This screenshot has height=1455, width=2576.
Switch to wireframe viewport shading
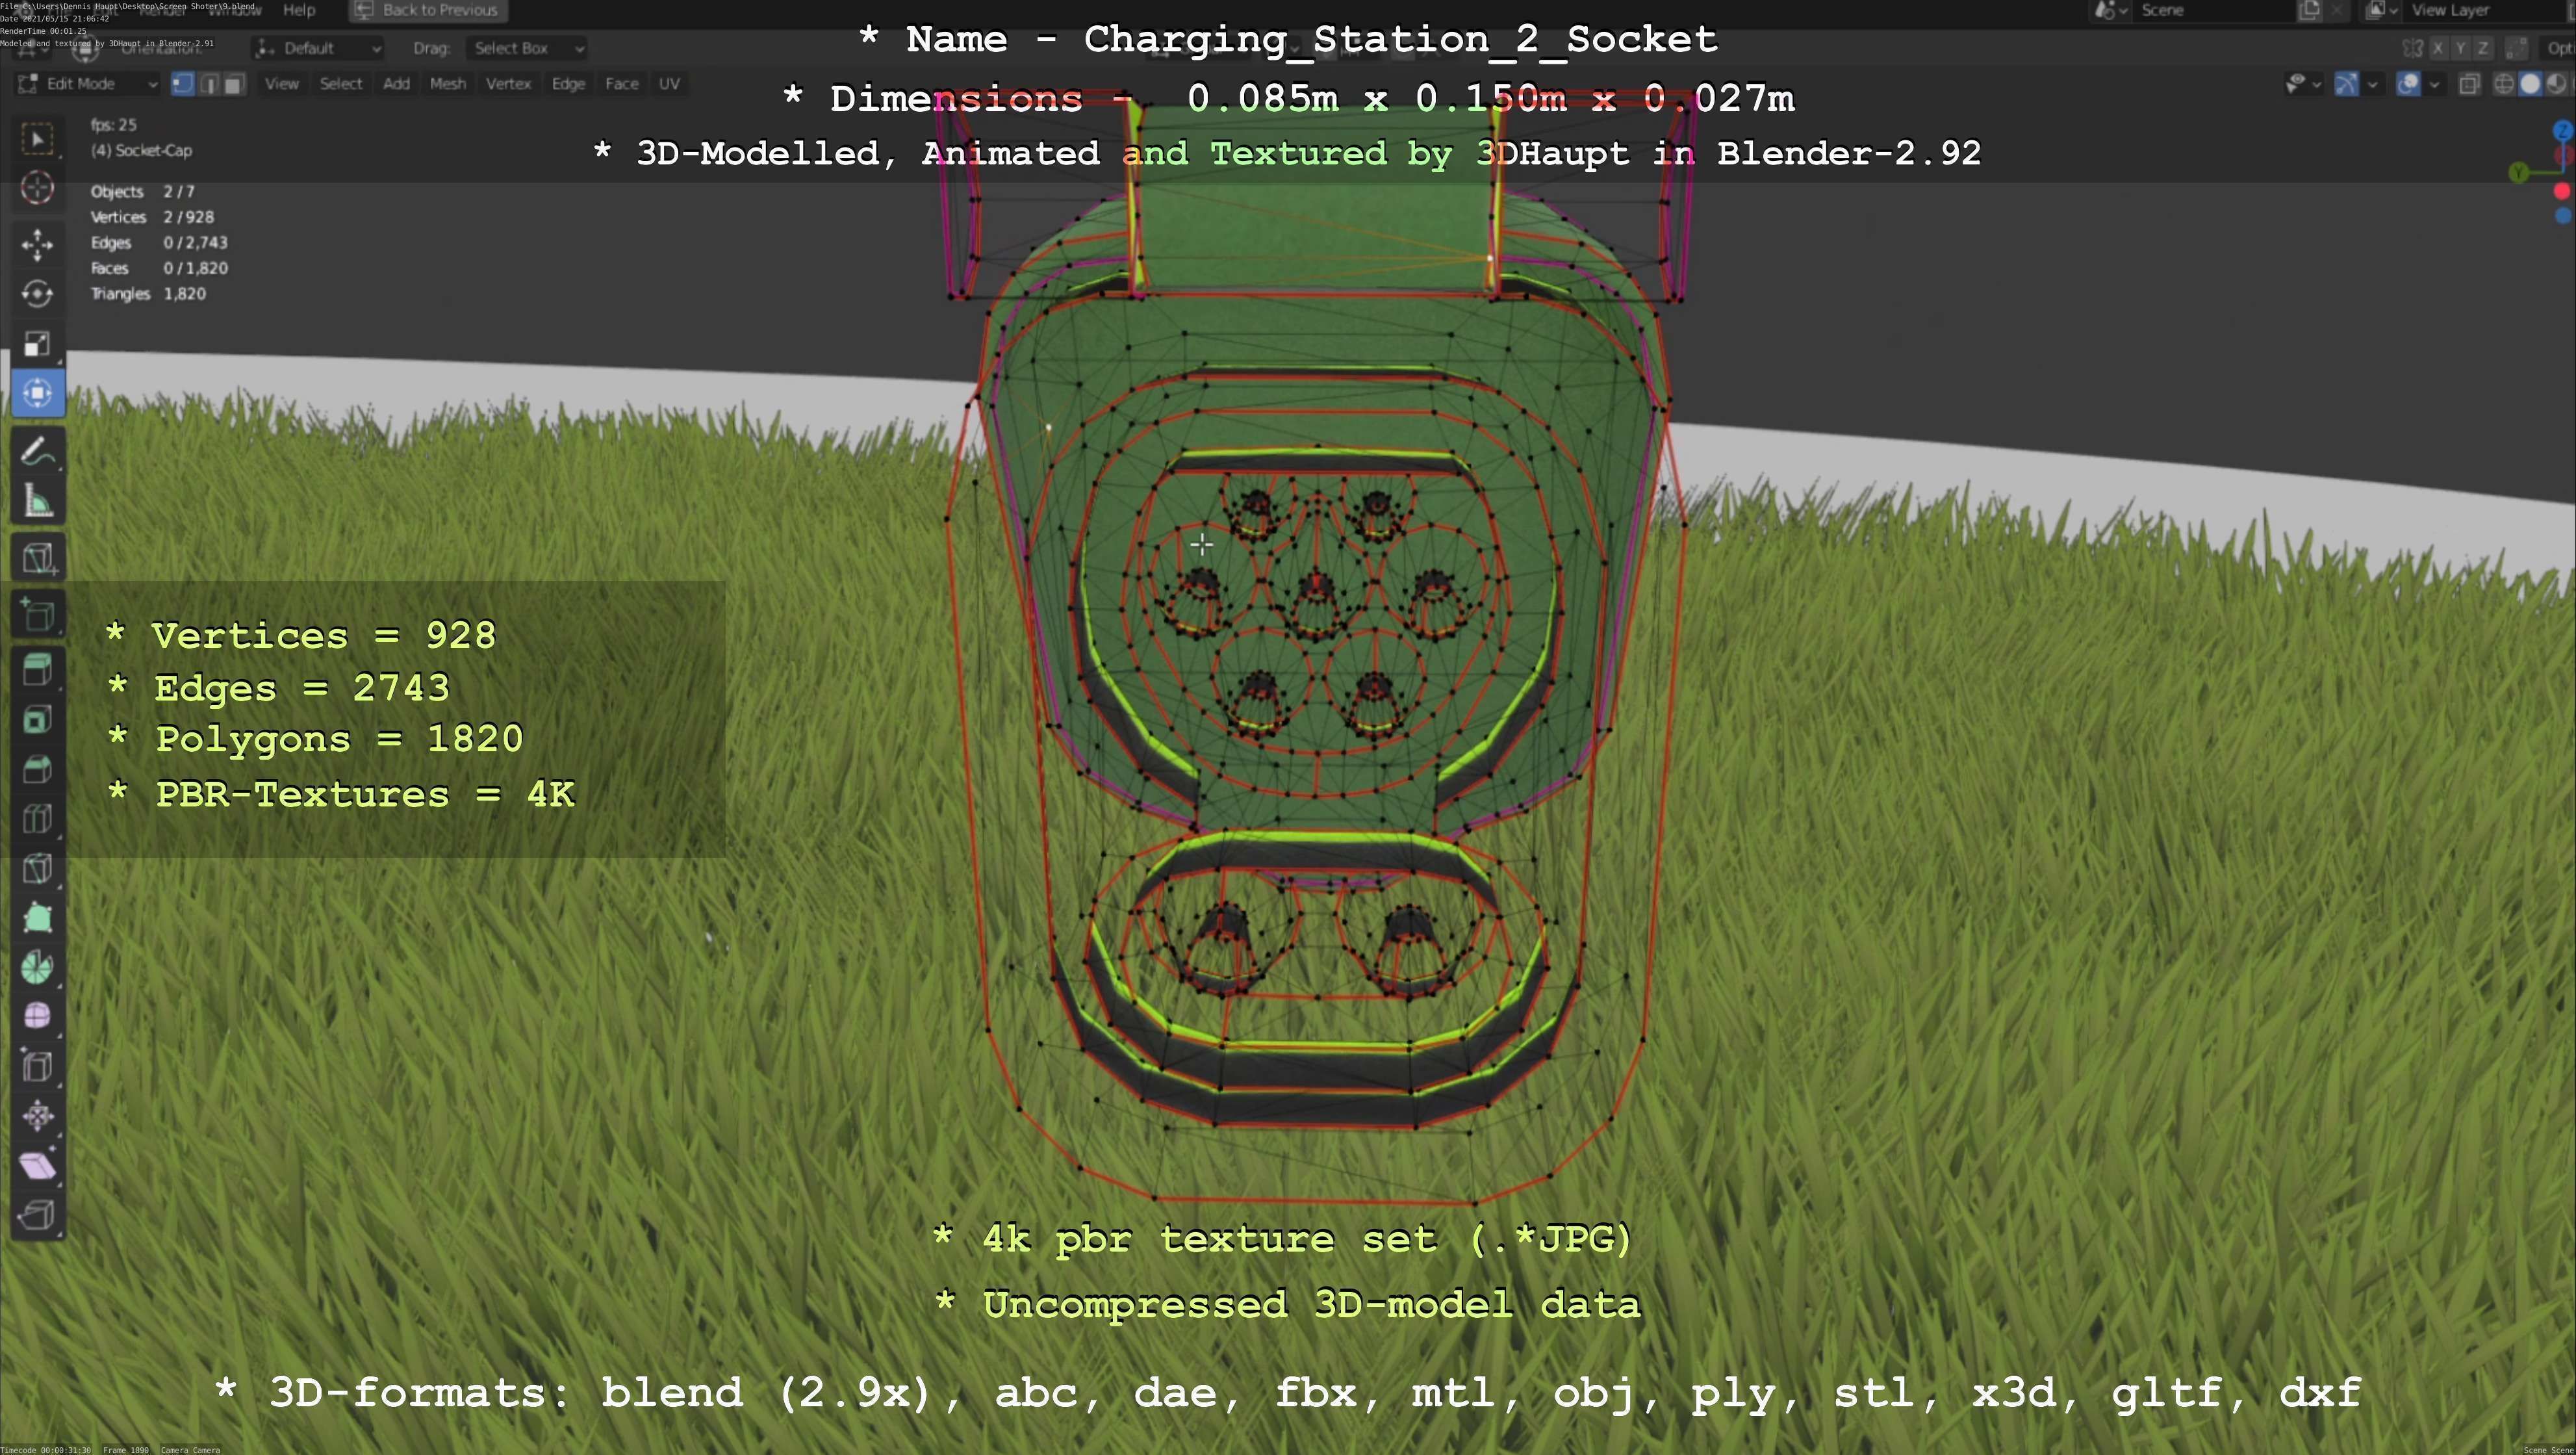tap(2504, 84)
